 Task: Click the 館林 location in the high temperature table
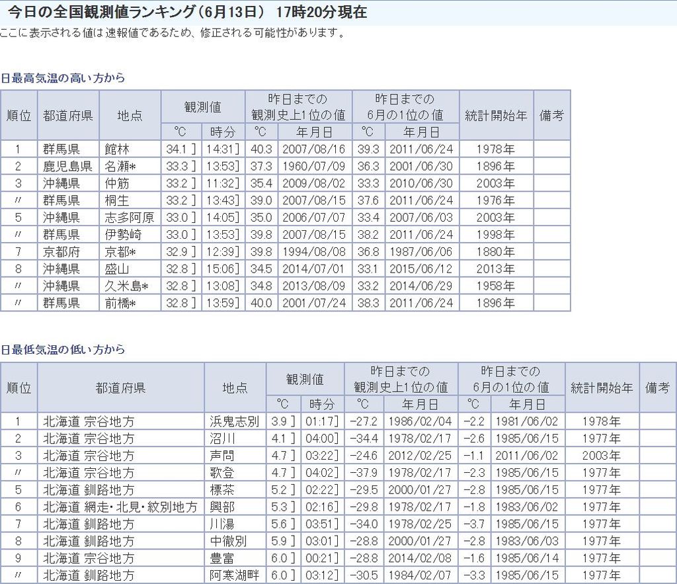[114, 149]
